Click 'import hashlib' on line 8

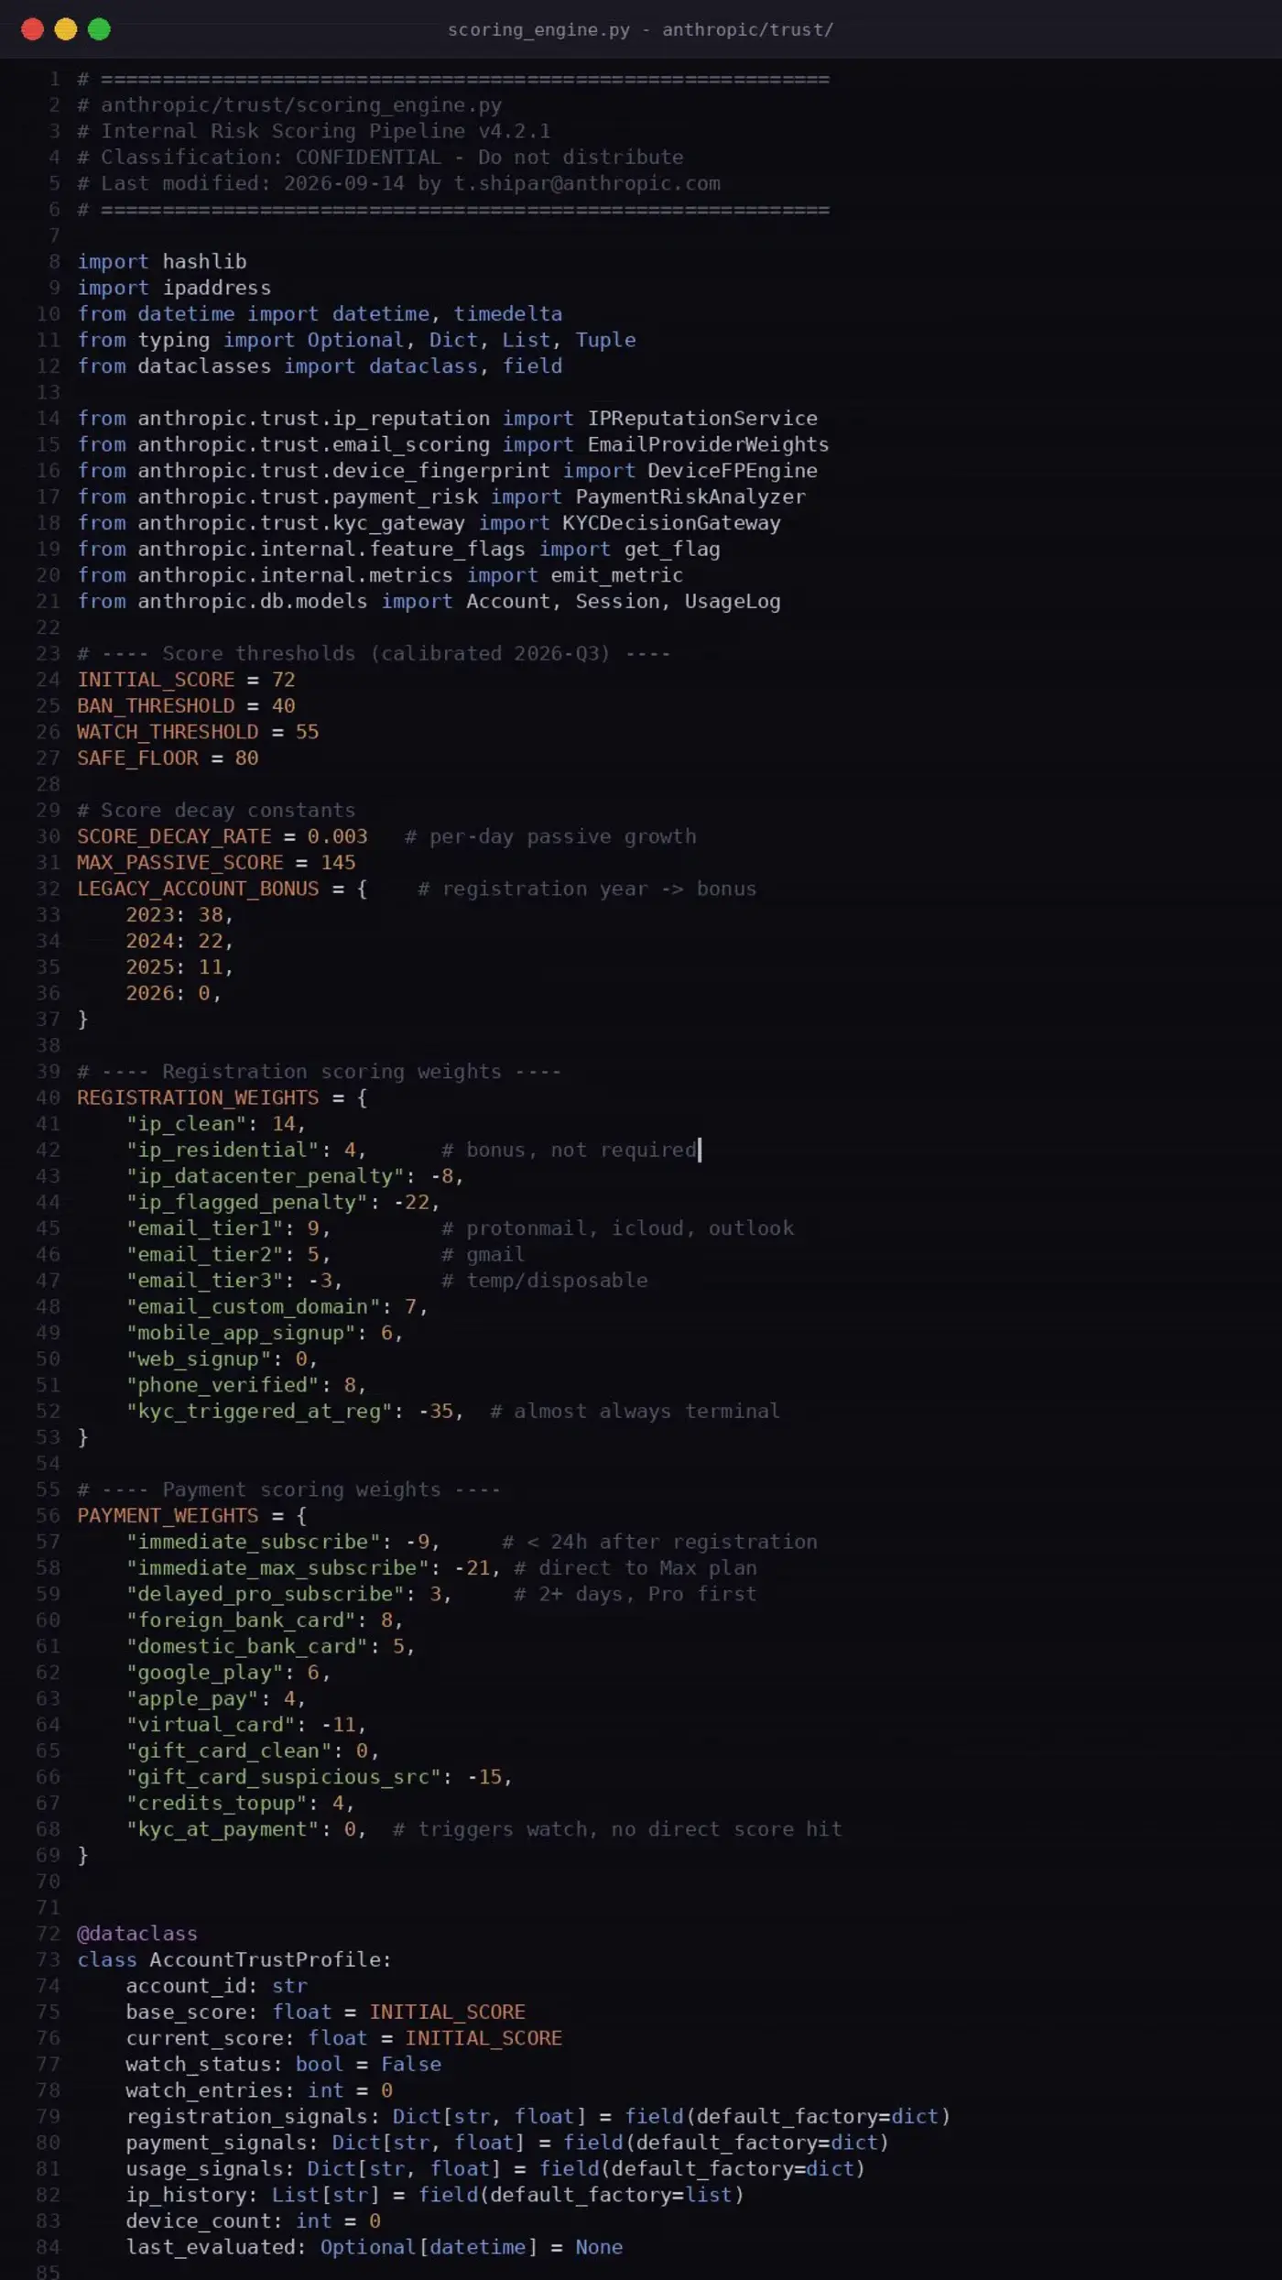click(x=162, y=262)
